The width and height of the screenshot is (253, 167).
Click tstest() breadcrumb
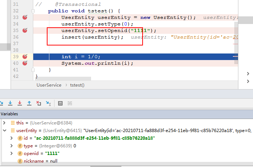click(77, 85)
